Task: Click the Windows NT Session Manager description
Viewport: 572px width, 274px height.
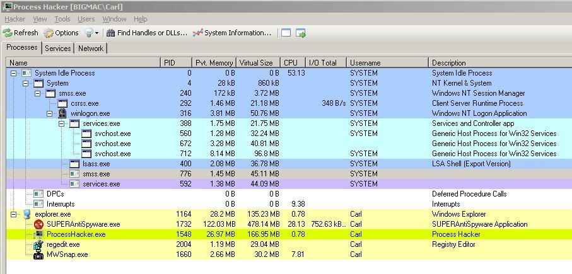Action: [478, 93]
